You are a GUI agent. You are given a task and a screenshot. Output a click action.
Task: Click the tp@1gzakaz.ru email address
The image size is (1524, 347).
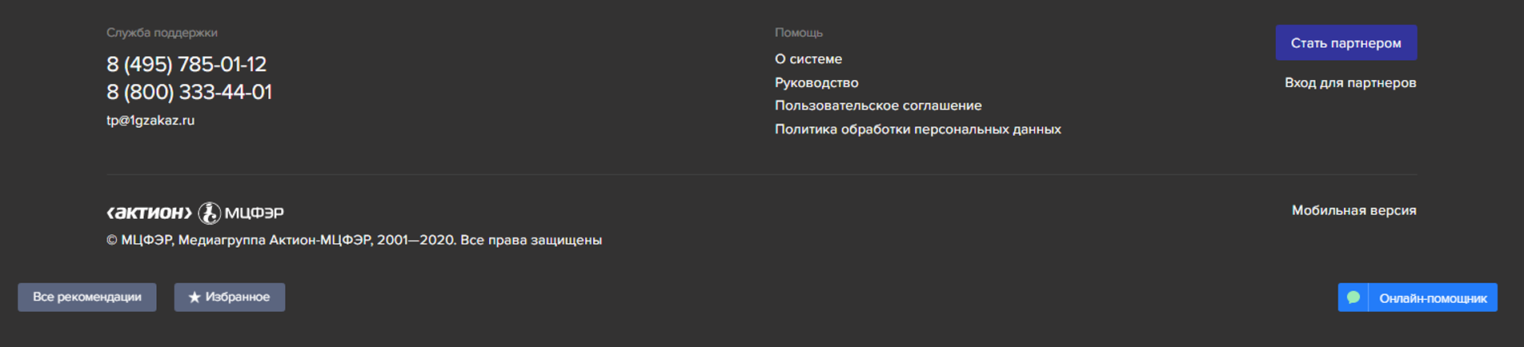click(150, 121)
